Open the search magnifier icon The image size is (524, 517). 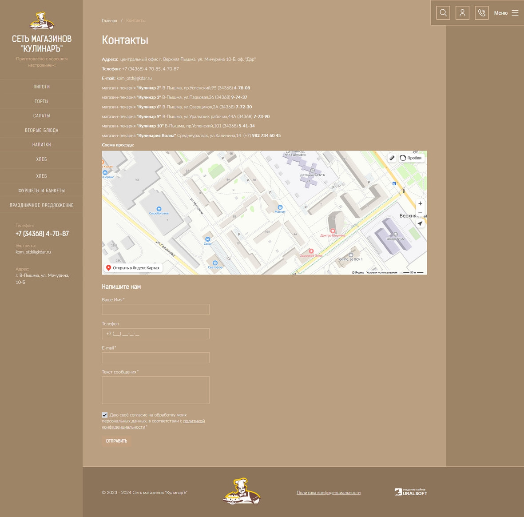443,13
